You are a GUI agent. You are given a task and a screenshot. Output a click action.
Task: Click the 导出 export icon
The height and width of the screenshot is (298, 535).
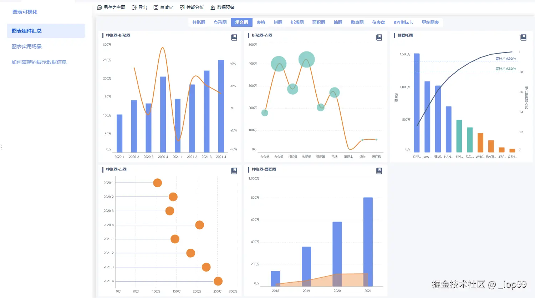pyautogui.click(x=134, y=8)
